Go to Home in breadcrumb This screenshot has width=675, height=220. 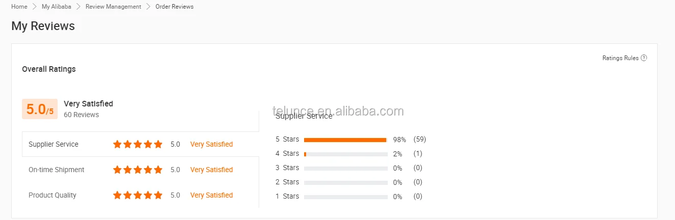[x=19, y=7]
